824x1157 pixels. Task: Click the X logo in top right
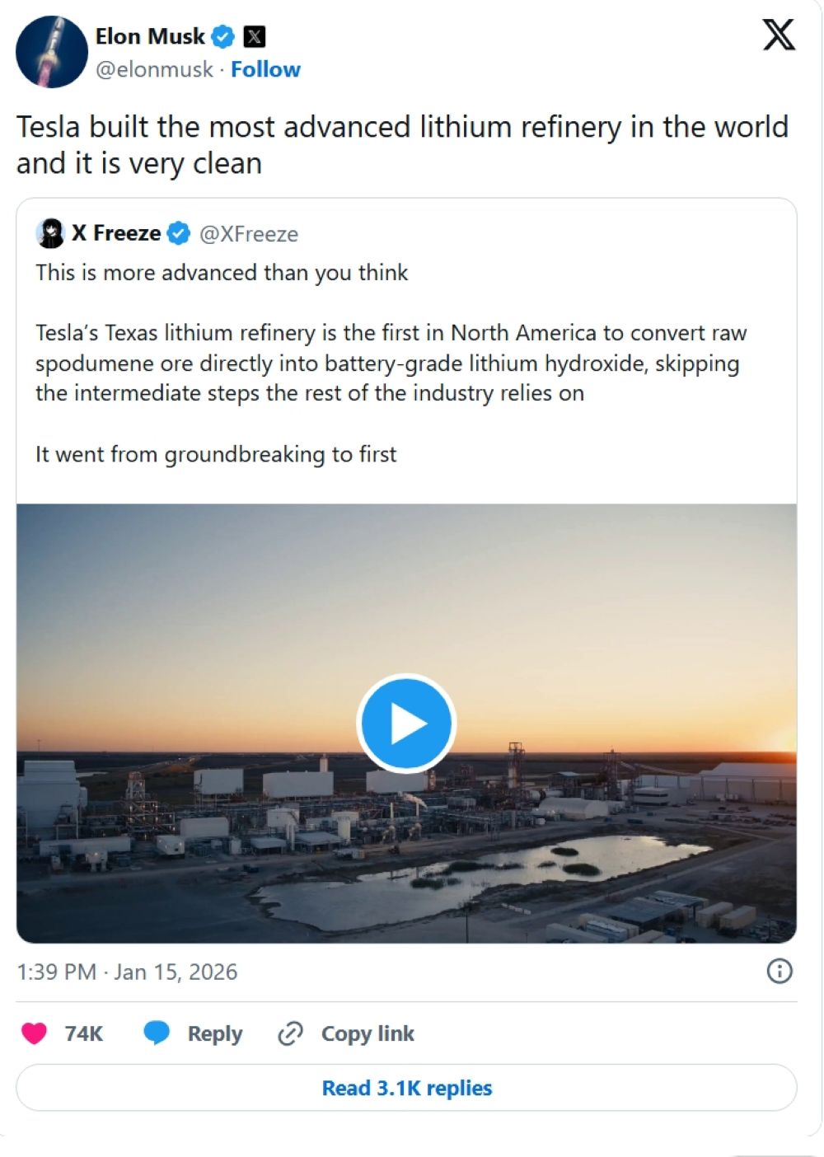click(x=778, y=35)
